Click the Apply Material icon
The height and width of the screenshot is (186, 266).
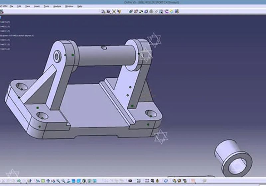(166, 181)
